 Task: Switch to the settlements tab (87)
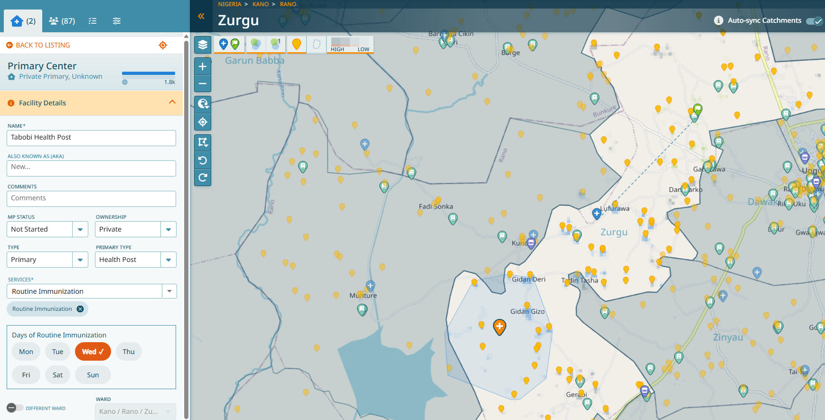(x=62, y=21)
